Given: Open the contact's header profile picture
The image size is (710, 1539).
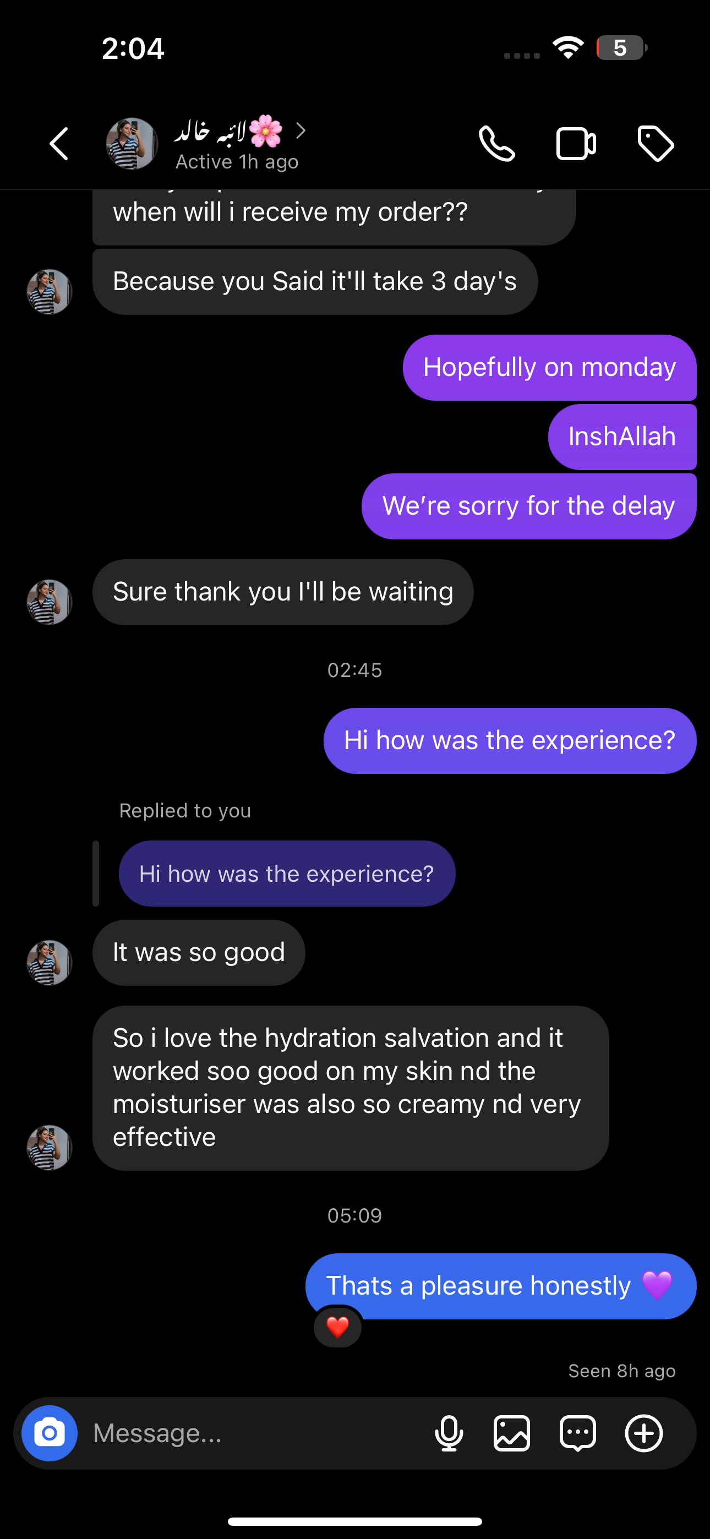Looking at the screenshot, I should tap(132, 144).
